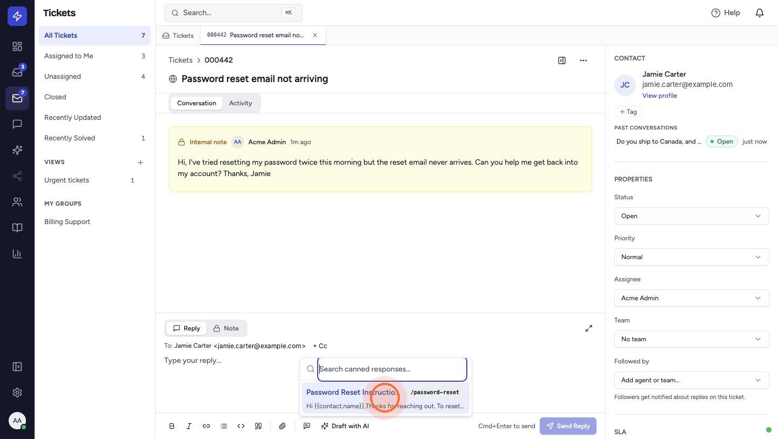The height and width of the screenshot is (439, 778).
Task: Open the Team dropdown
Action: [x=692, y=339]
